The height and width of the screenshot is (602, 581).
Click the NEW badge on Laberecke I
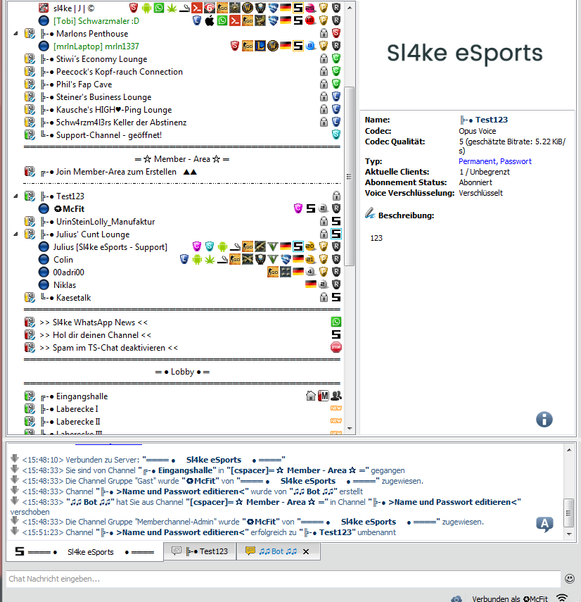[x=336, y=408]
